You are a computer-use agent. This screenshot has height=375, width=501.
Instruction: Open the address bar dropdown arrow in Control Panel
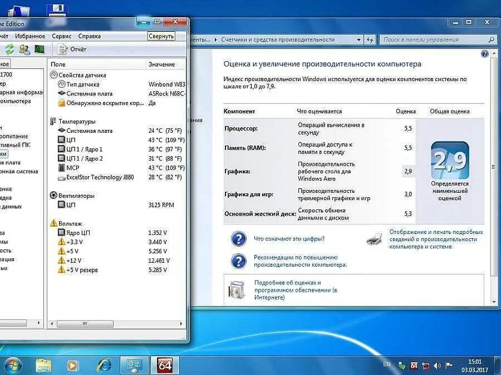click(359, 40)
